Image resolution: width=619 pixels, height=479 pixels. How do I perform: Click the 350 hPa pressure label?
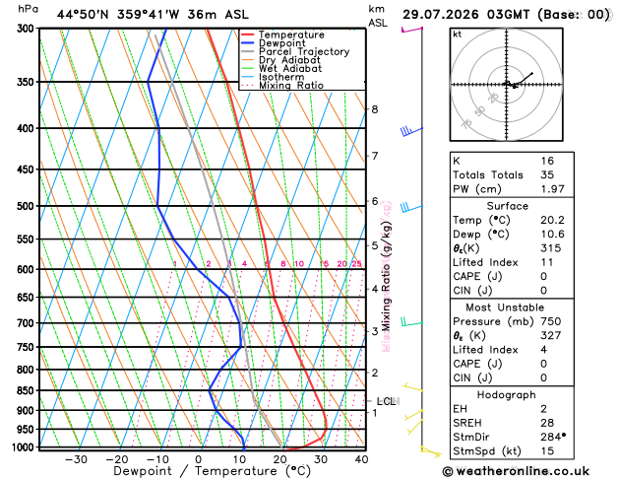[28, 82]
